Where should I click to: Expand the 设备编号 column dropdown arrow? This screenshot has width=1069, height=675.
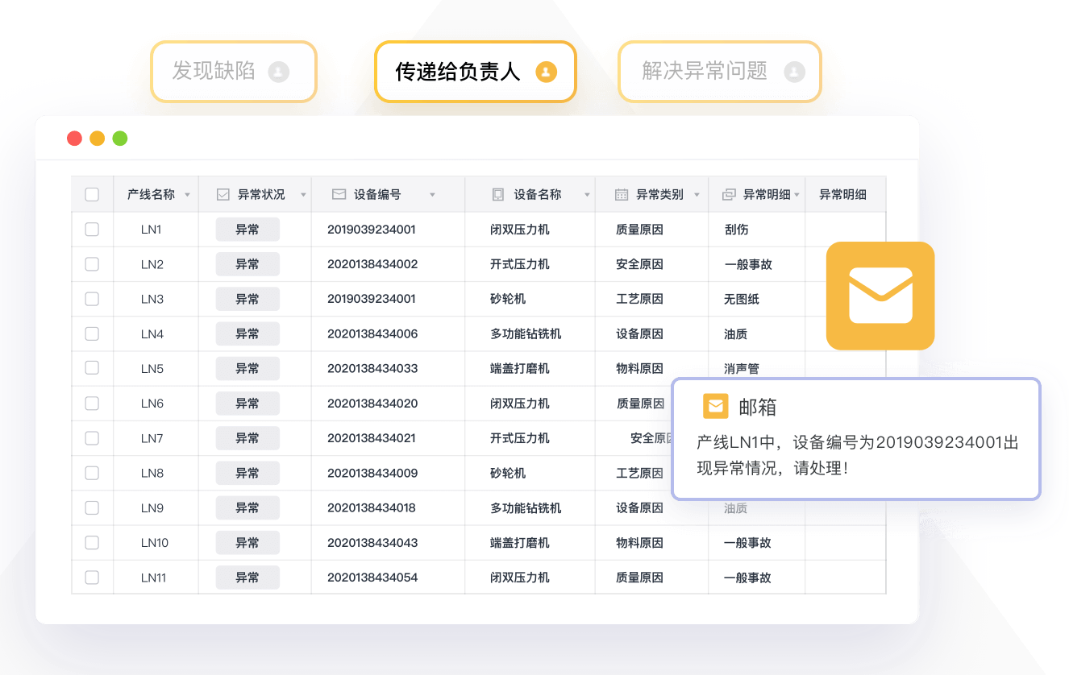(x=432, y=195)
